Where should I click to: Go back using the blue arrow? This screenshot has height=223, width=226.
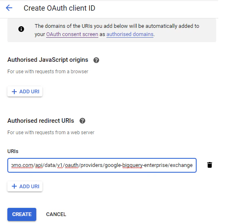[x=9, y=8]
